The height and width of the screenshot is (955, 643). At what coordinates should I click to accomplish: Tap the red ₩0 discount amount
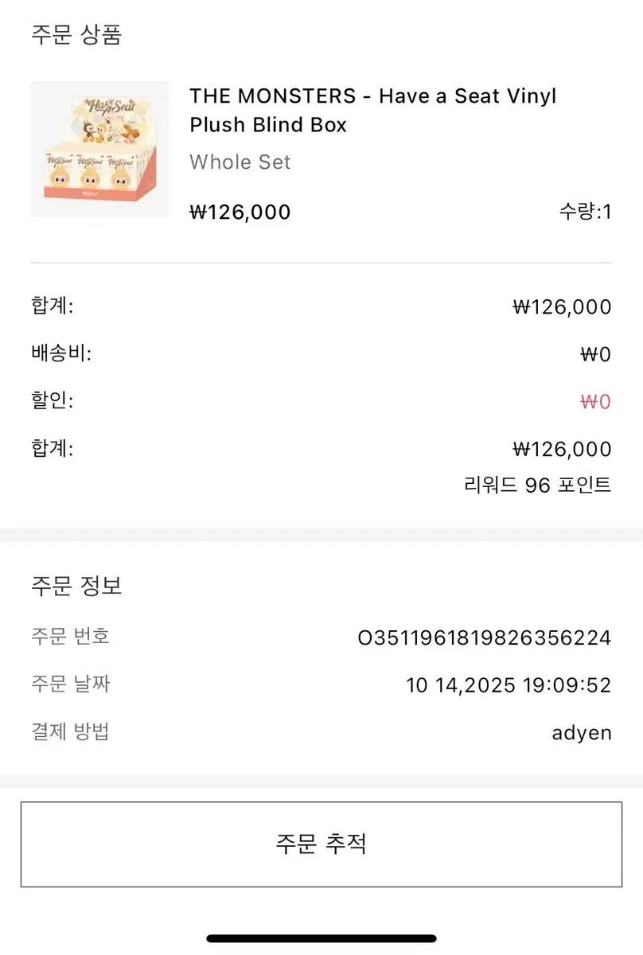coord(595,402)
